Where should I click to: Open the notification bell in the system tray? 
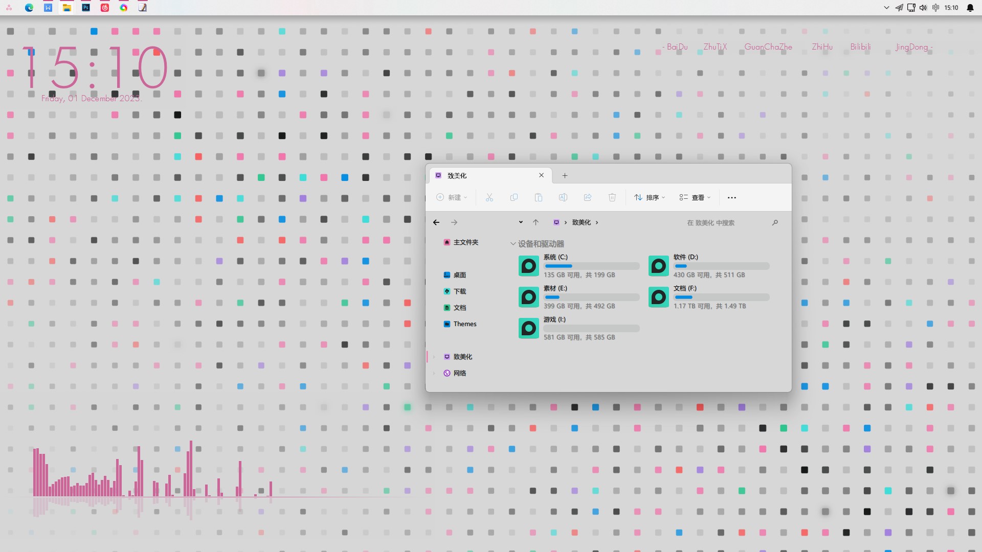(x=969, y=8)
